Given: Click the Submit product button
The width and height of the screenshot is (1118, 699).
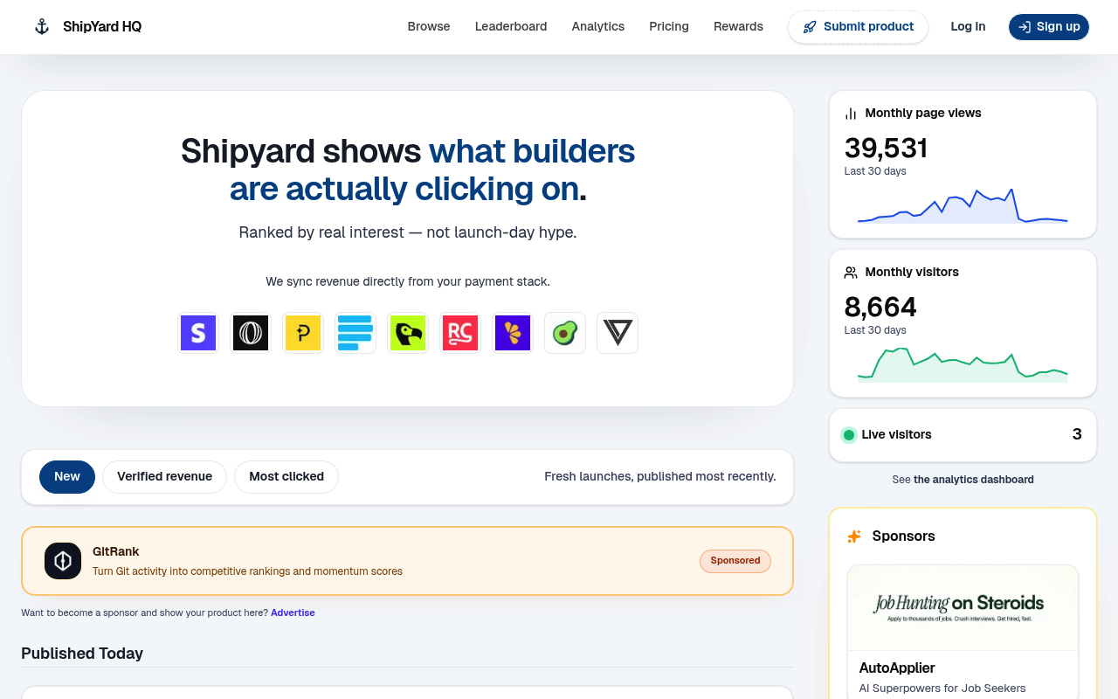Looking at the screenshot, I should point(858,27).
